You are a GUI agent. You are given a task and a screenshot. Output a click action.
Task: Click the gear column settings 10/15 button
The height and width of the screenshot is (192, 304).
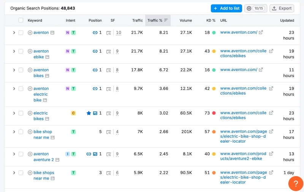(256, 8)
